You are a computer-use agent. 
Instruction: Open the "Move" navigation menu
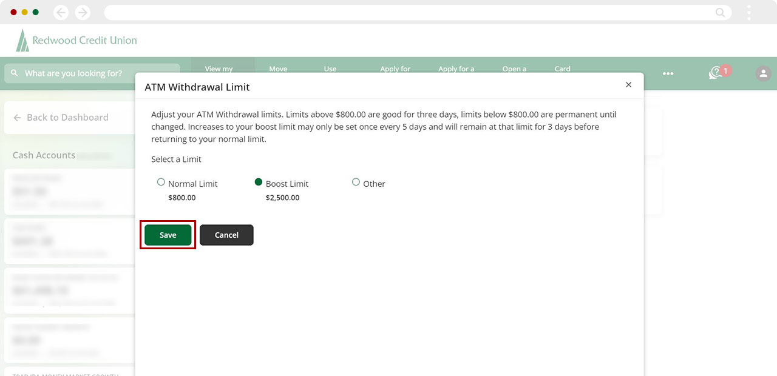click(278, 69)
